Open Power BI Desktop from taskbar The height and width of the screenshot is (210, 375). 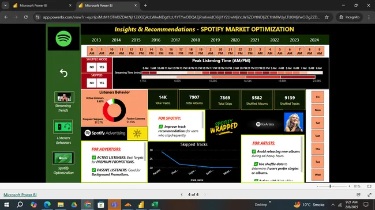(141, 204)
